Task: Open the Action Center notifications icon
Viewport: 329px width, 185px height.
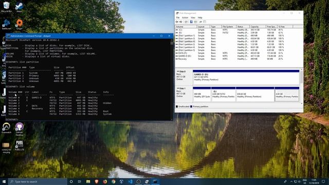Action: click(x=323, y=181)
